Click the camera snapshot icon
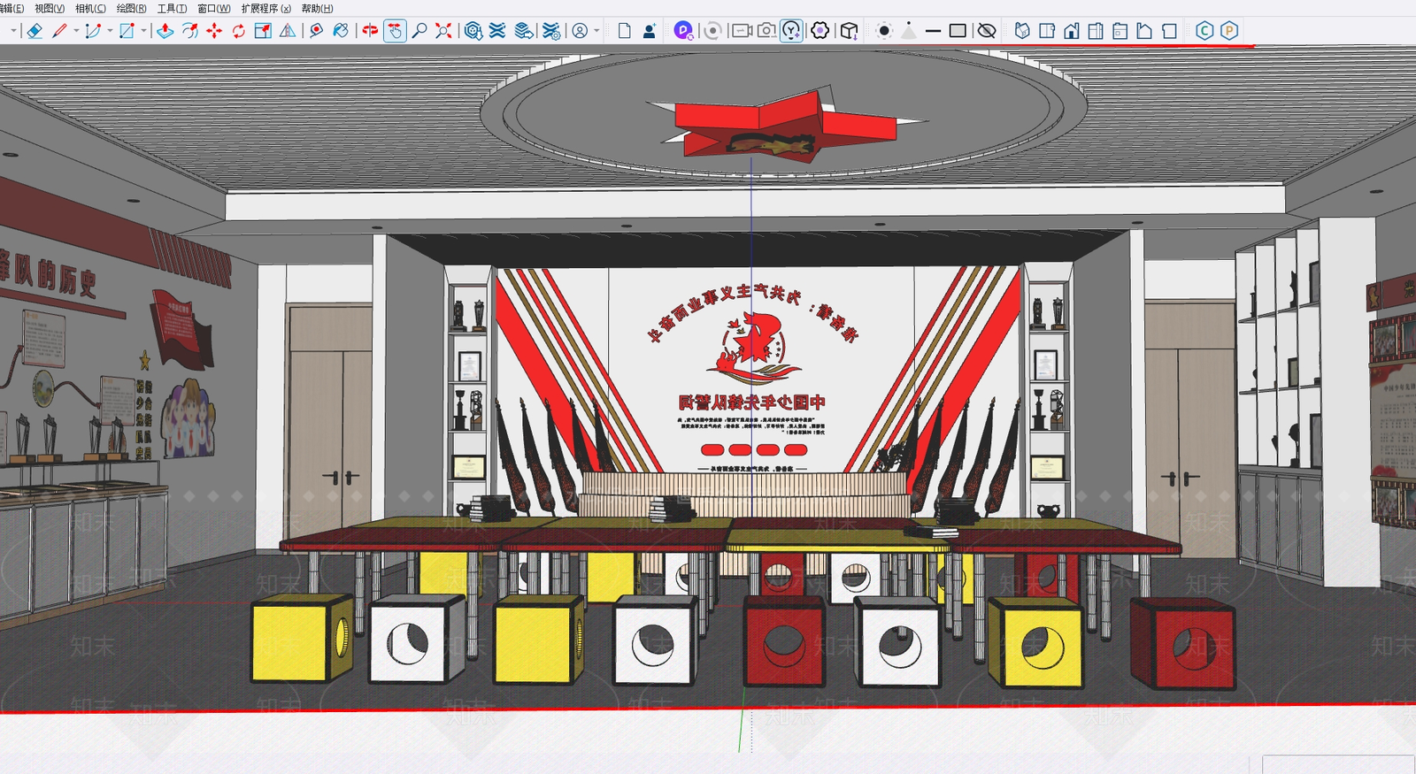Image resolution: width=1416 pixels, height=774 pixels. point(766,31)
